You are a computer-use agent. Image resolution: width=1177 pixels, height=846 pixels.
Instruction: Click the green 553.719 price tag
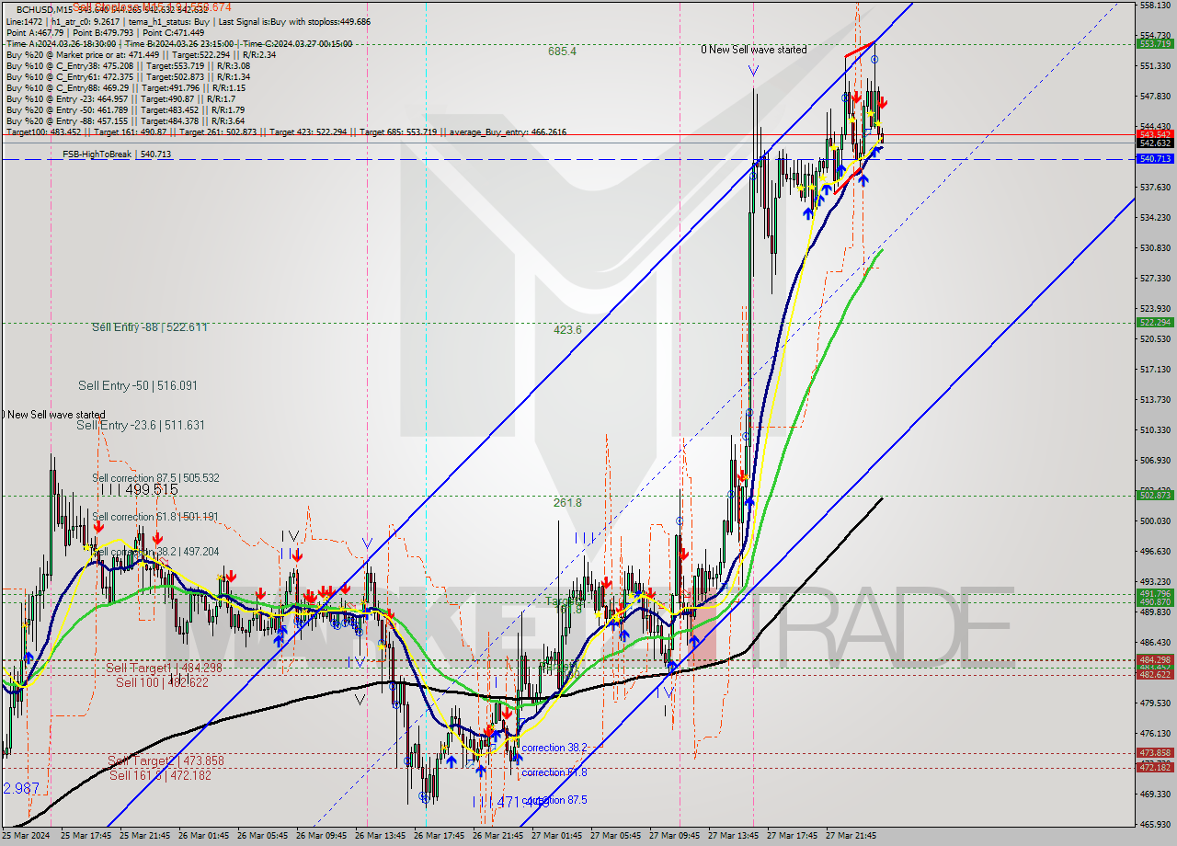pos(1155,43)
